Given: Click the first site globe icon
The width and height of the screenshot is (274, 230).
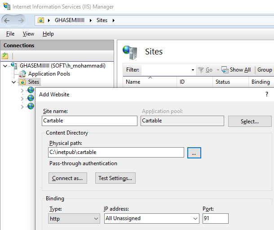Looking at the screenshot, I should point(31,90).
